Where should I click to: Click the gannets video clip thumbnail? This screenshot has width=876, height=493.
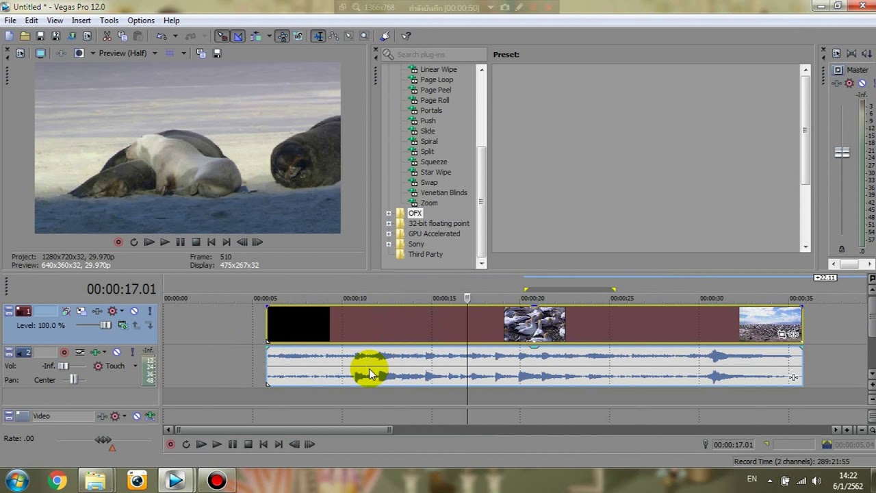point(534,324)
